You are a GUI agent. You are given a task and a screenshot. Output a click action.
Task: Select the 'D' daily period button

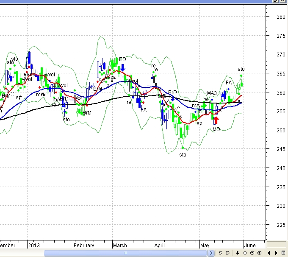click(227, 253)
